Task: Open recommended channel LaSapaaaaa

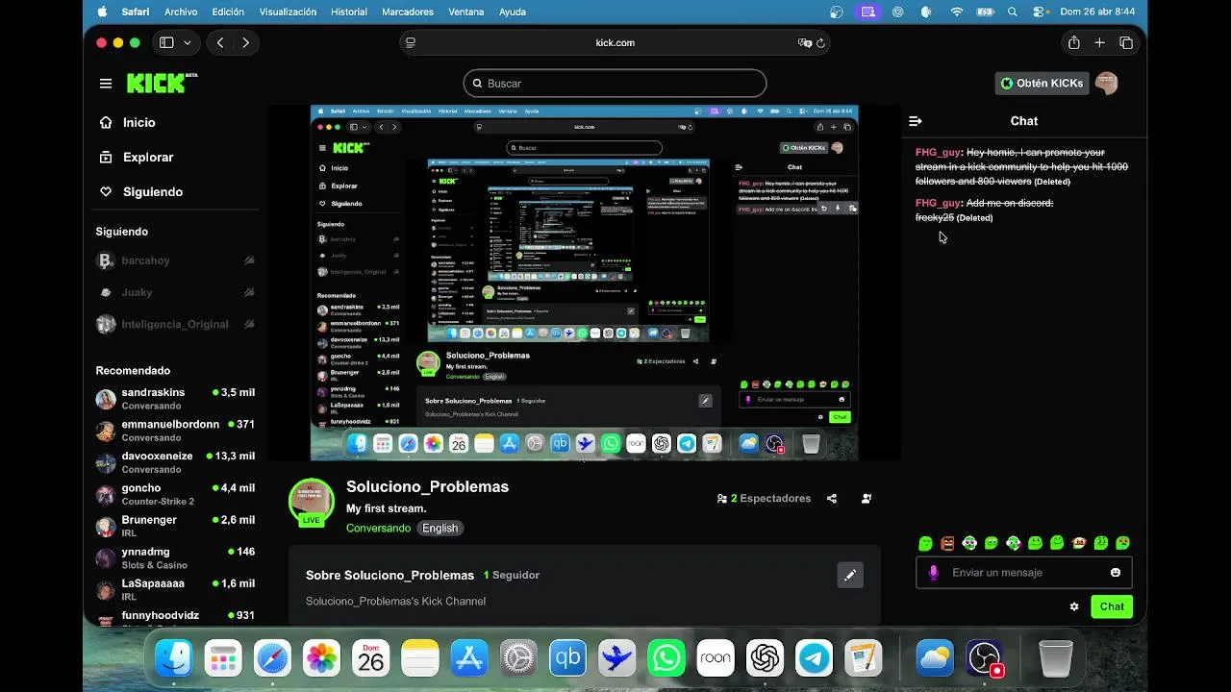Action: coord(175,589)
